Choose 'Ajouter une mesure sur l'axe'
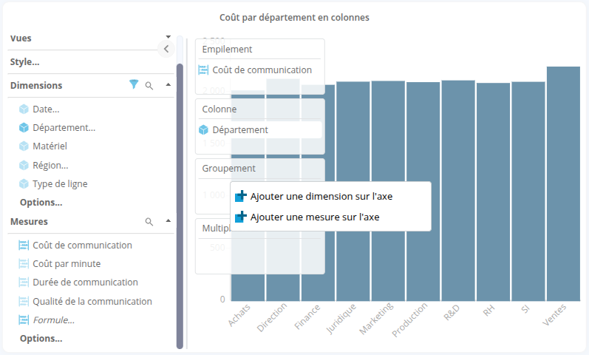589x355 pixels. click(x=315, y=217)
